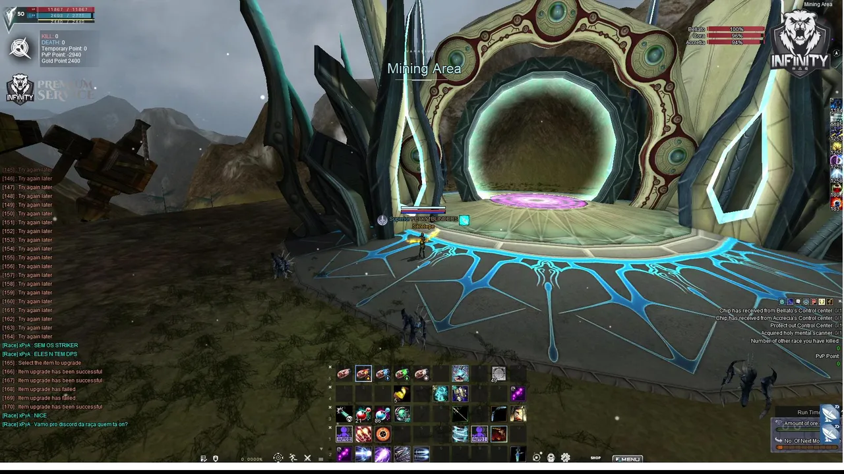
Task: Toggle the AUTO II auto-attack skill
Action: [344, 434]
